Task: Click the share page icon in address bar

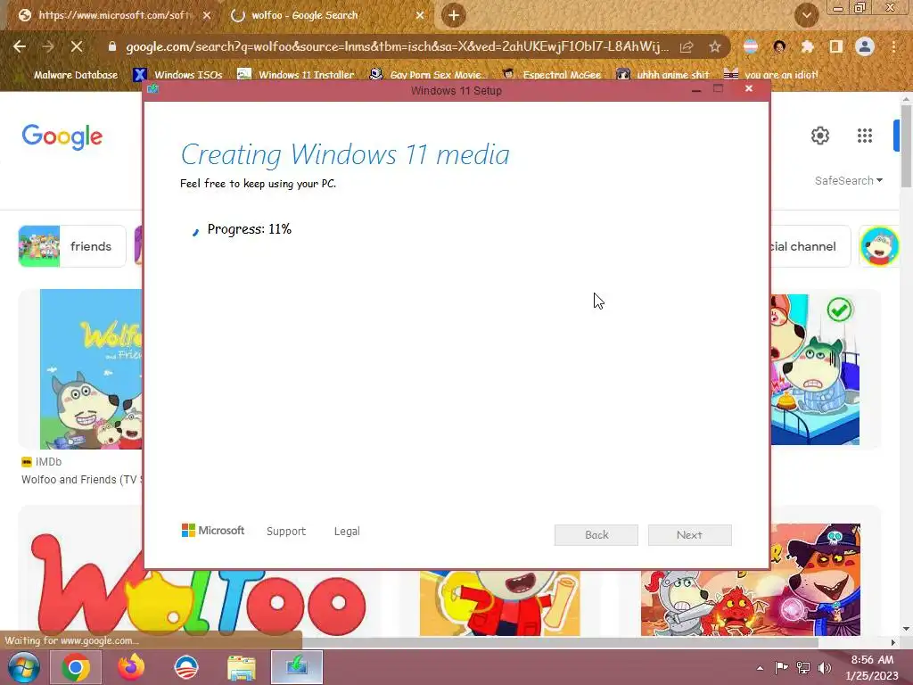Action: [687, 46]
